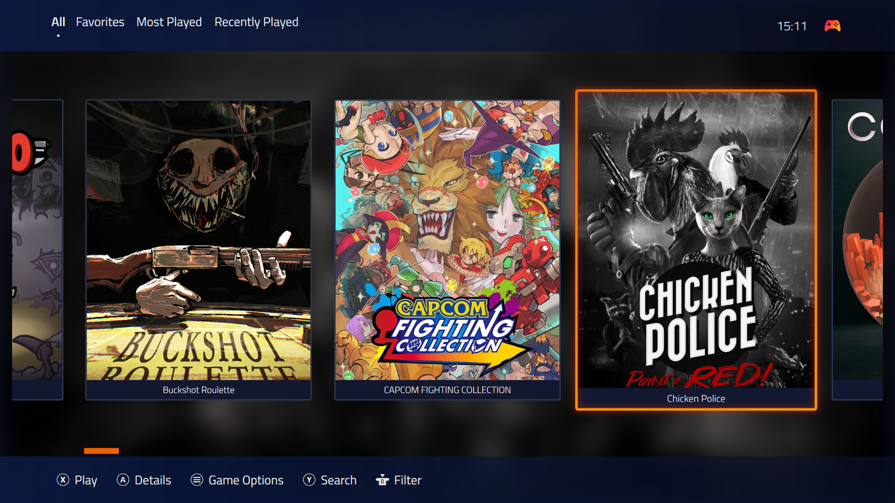Select the Buckshot Roulette cover art
The width and height of the screenshot is (895, 503).
point(199,240)
